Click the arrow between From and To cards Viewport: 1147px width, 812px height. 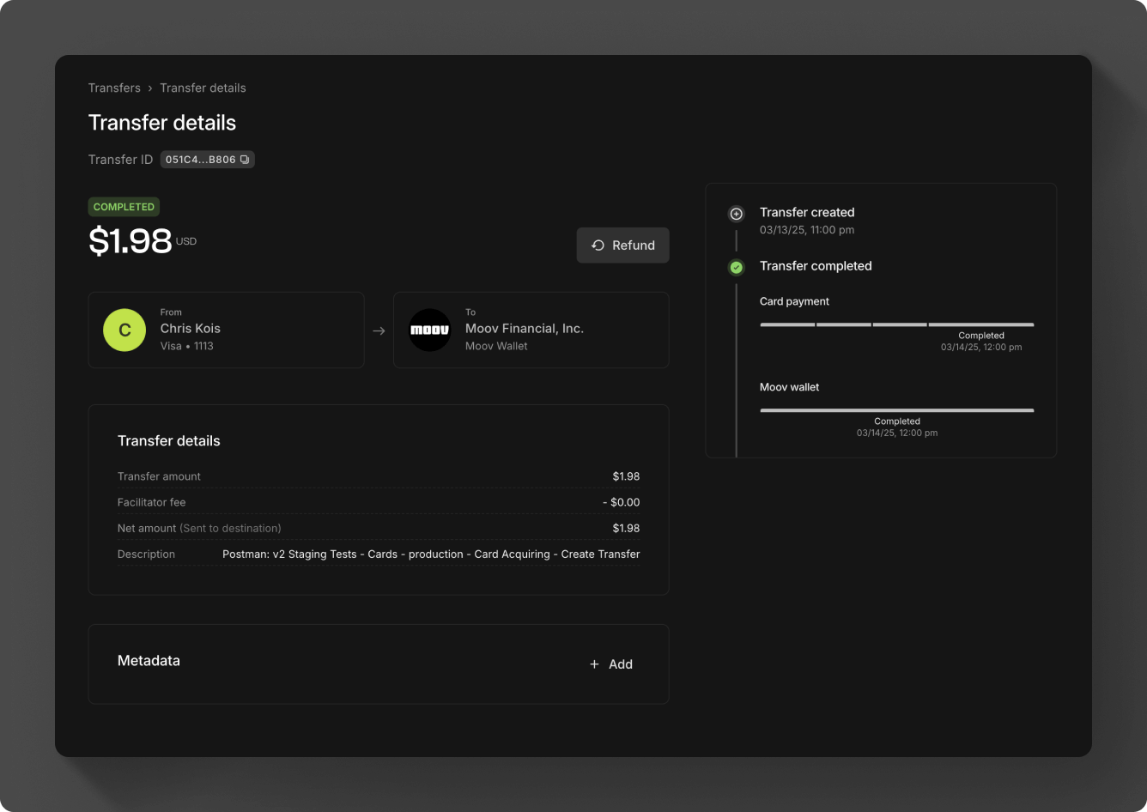click(x=379, y=331)
